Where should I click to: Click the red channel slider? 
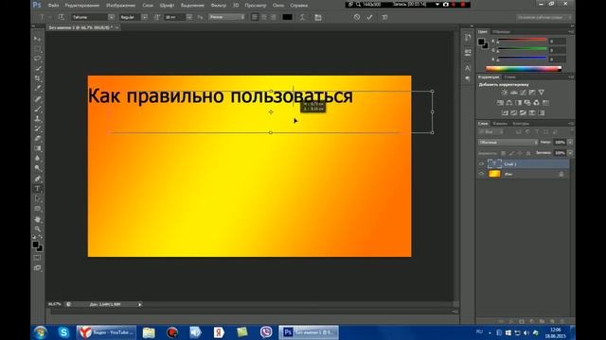click(x=522, y=41)
